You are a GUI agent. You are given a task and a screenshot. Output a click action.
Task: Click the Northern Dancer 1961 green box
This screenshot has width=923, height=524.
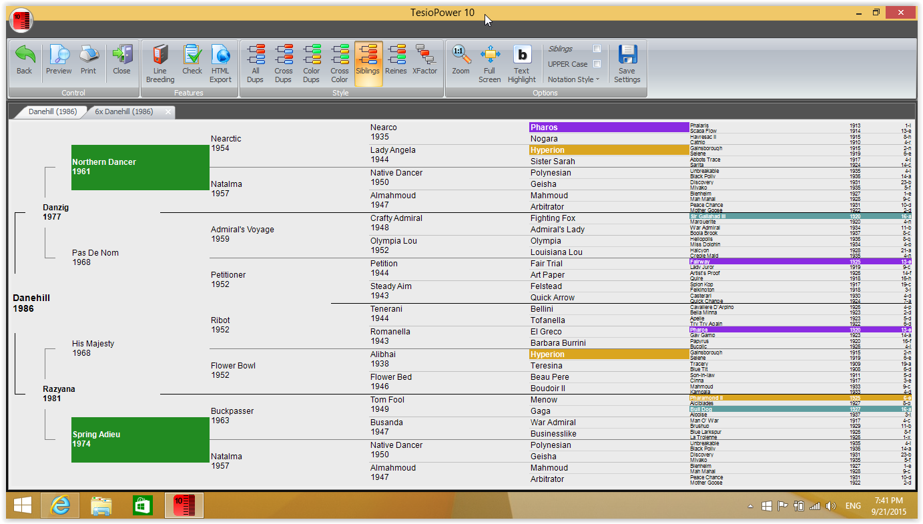140,167
